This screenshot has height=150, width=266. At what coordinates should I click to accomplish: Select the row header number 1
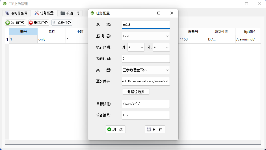[7, 39]
